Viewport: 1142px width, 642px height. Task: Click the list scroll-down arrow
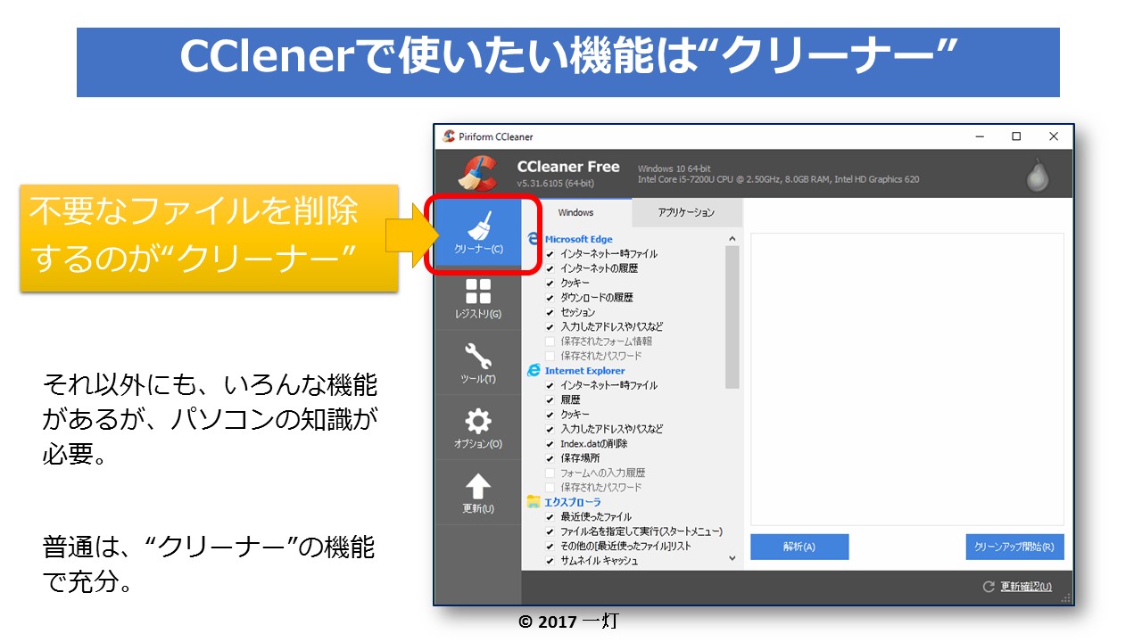(732, 559)
